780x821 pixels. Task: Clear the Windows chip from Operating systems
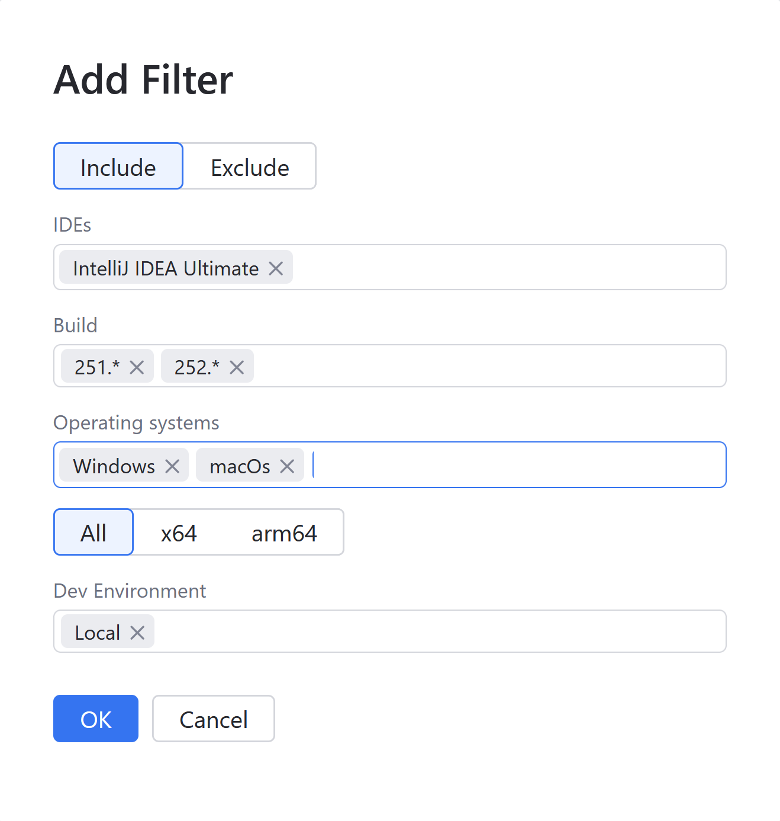point(172,466)
